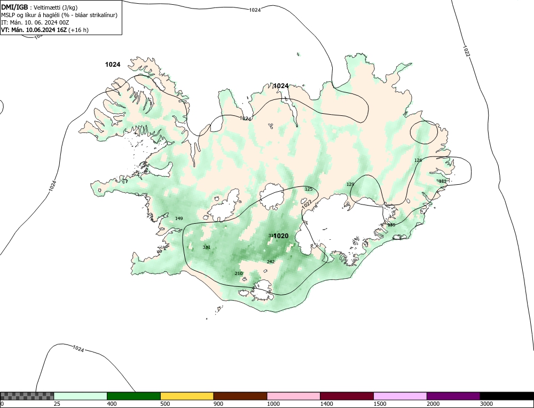Click the yellow 500-900 legend swatch
This screenshot has height=408, width=534.
click(187, 396)
